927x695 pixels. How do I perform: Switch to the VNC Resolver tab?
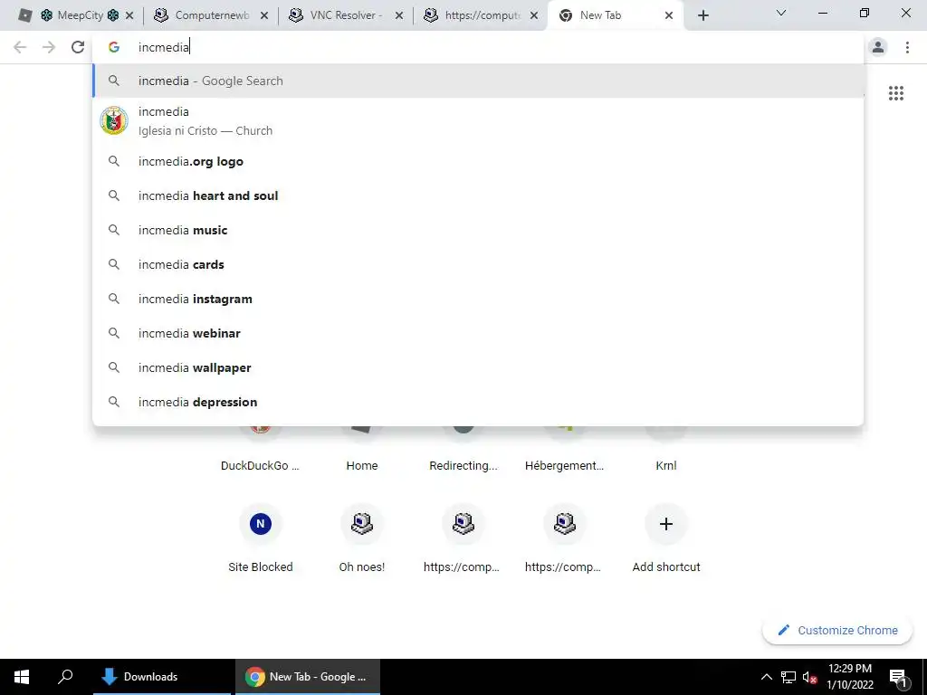point(346,15)
